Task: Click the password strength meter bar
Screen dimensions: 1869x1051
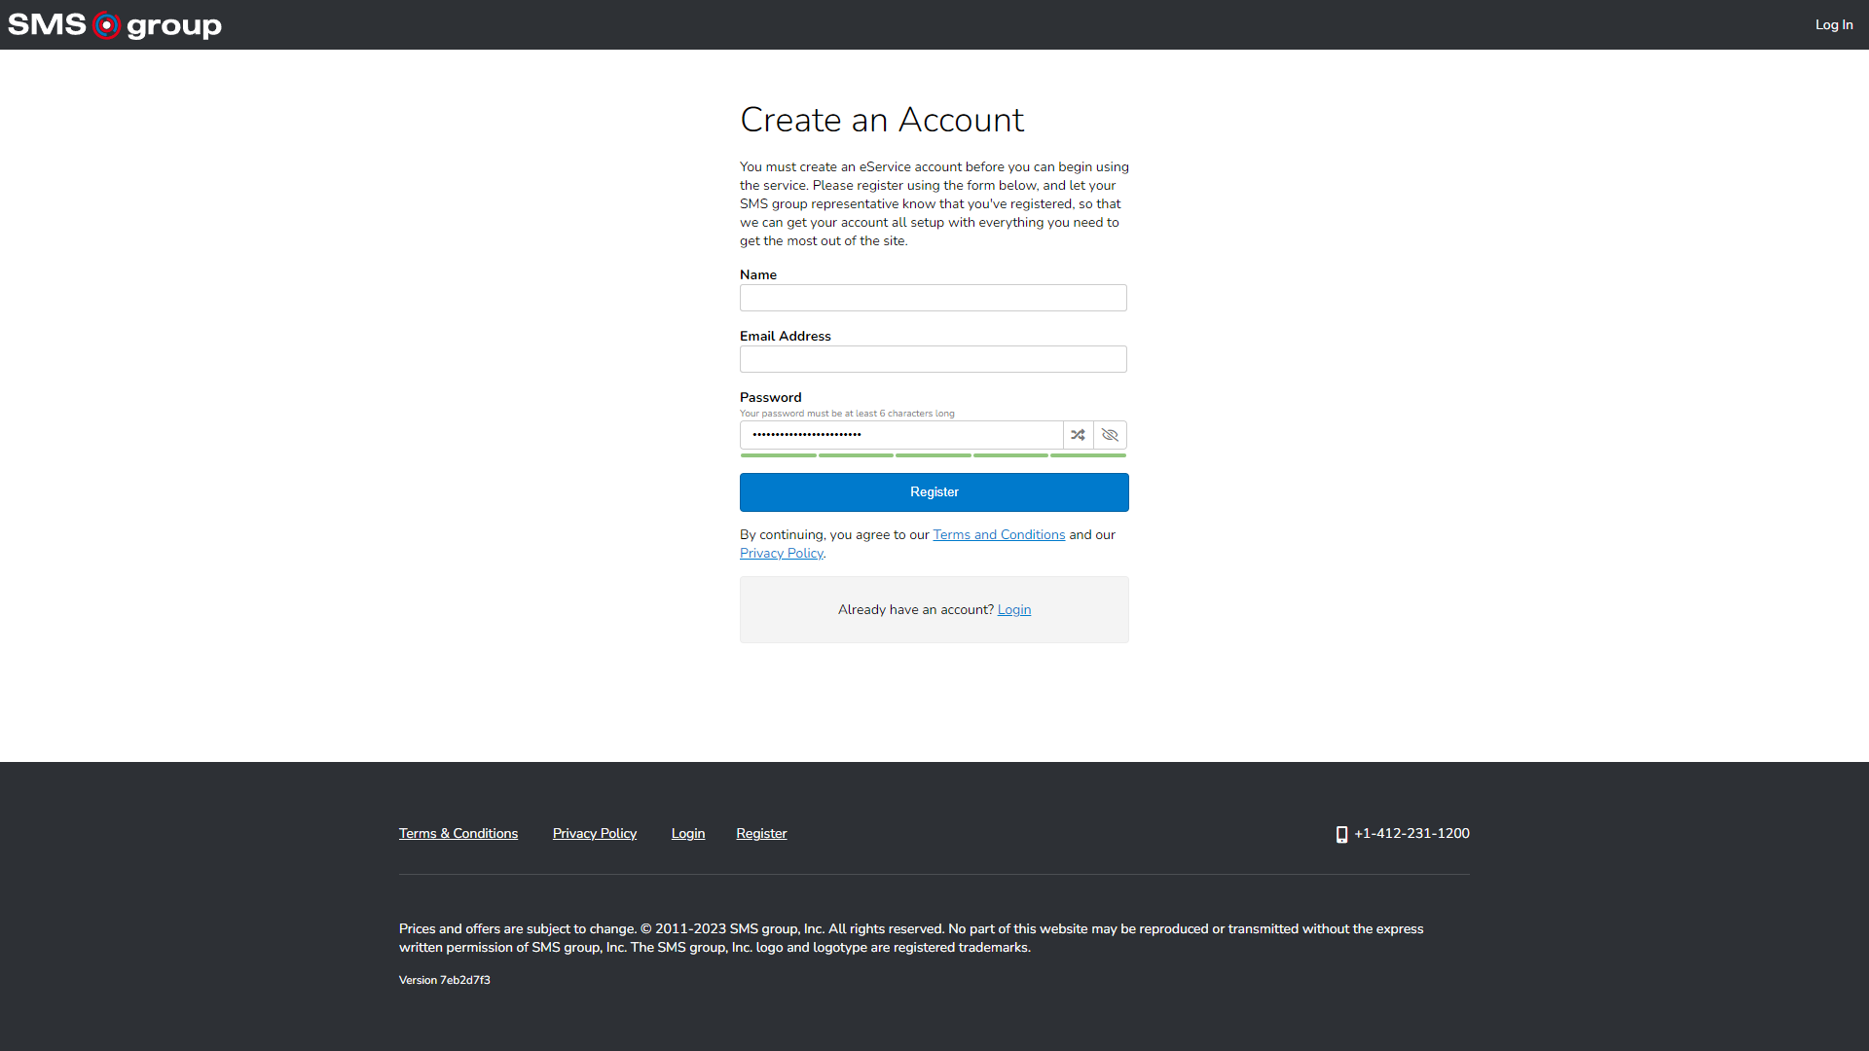Action: 933,454
